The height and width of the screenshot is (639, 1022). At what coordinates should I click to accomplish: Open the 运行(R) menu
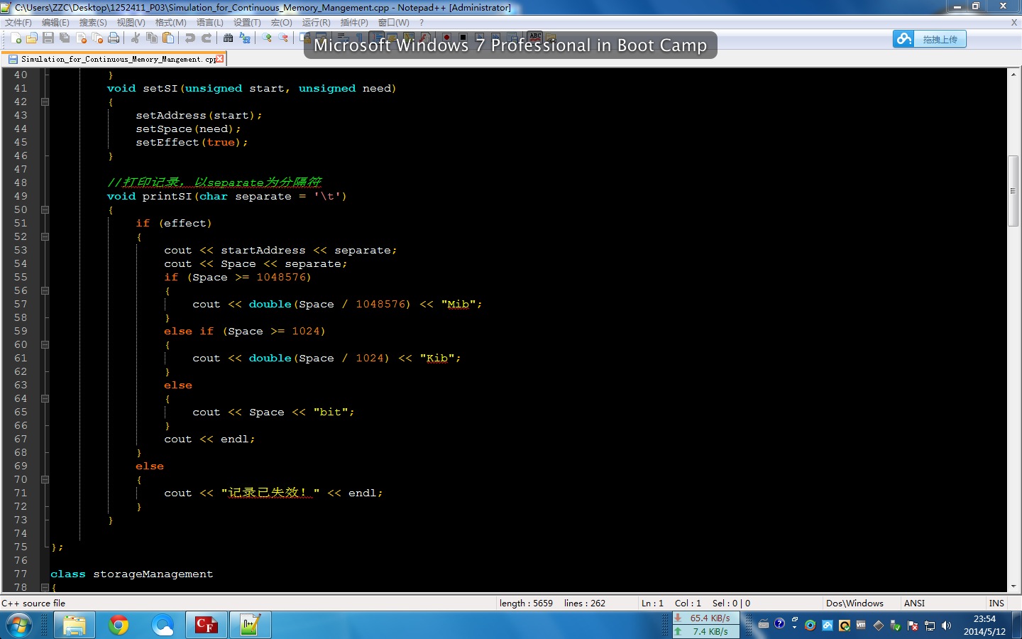pos(316,22)
